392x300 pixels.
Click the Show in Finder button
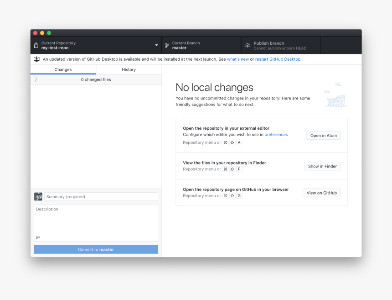(323, 166)
